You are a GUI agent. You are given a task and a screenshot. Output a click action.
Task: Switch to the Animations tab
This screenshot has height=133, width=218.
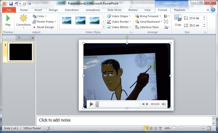tap(93, 10)
